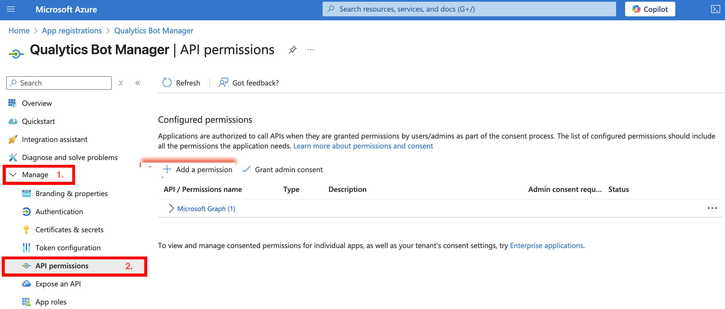Viewport: 725px width, 309px height.
Task: Collapse the left navigation pane
Action: [x=138, y=83]
